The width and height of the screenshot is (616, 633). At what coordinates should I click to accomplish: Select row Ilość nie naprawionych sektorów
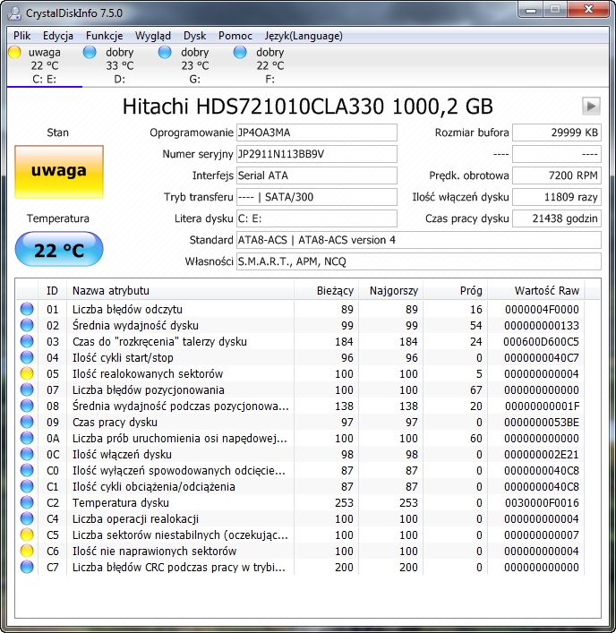pyautogui.click(x=300, y=551)
